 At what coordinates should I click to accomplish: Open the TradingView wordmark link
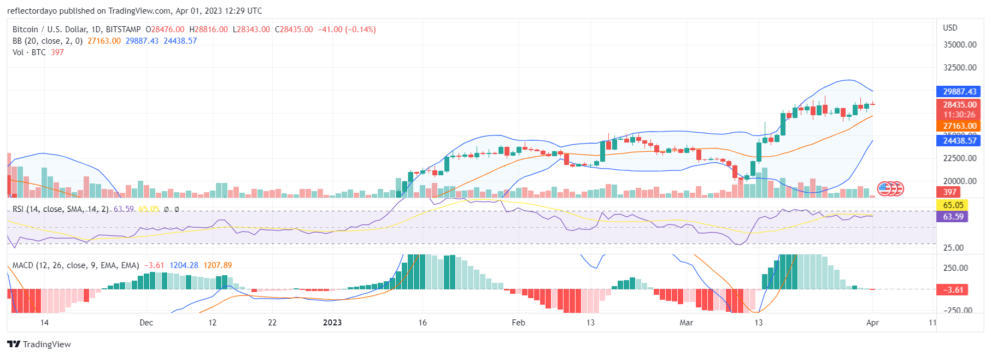pyautogui.click(x=47, y=344)
